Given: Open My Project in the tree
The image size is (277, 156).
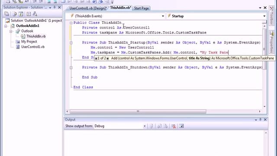Looking at the screenshot, I should click(29, 42).
